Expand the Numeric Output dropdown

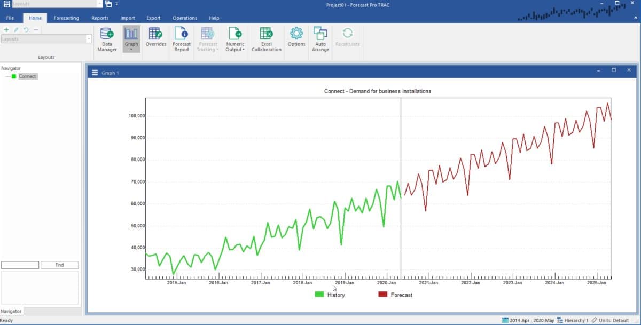(245, 49)
